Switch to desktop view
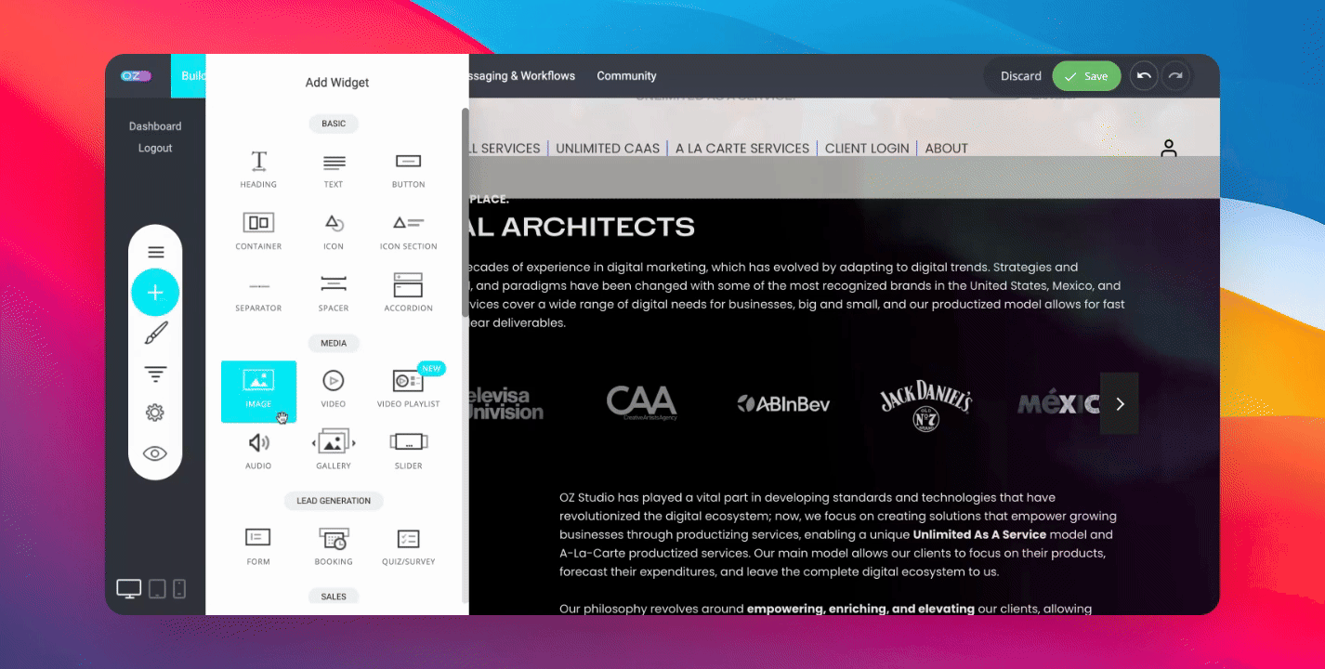The image size is (1325, 669). coord(129,588)
